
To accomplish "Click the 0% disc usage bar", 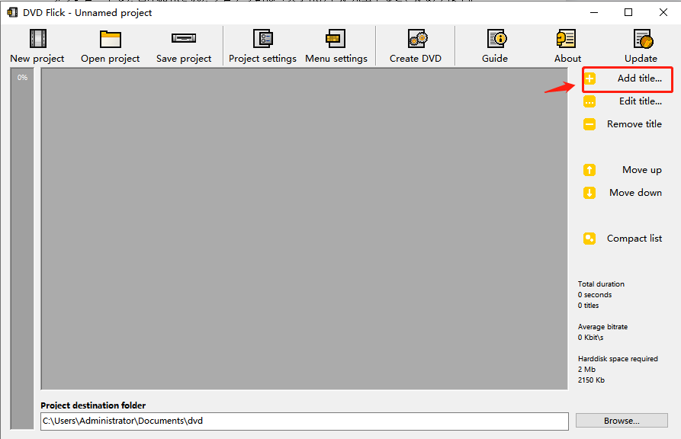I will click(22, 248).
